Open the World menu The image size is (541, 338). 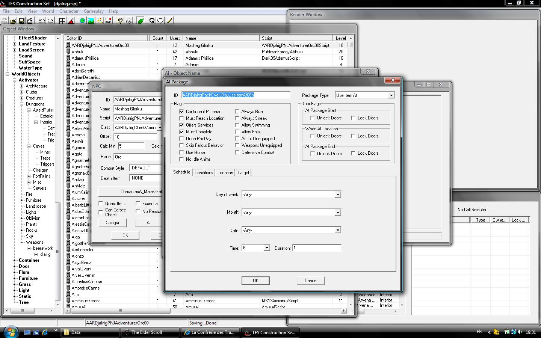(x=48, y=11)
